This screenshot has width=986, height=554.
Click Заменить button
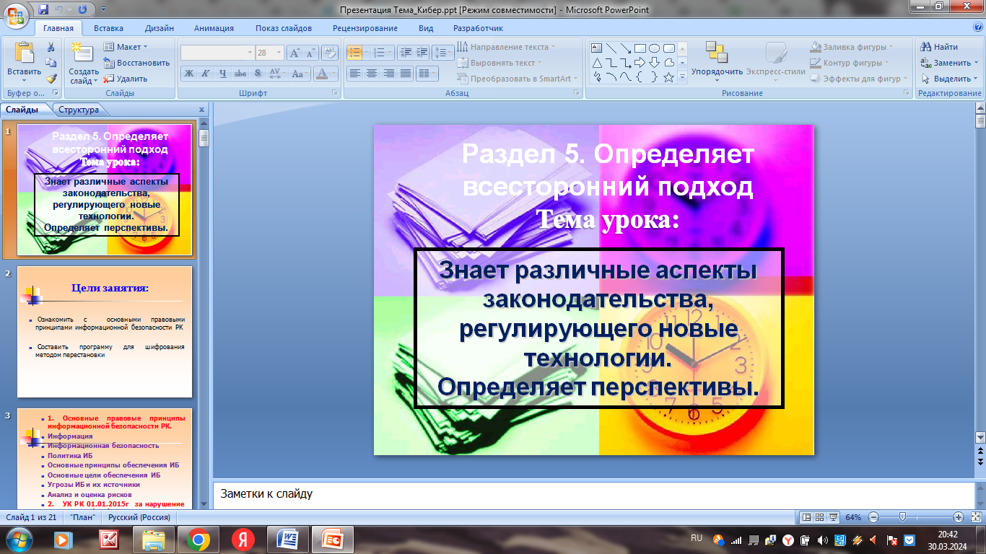click(950, 63)
